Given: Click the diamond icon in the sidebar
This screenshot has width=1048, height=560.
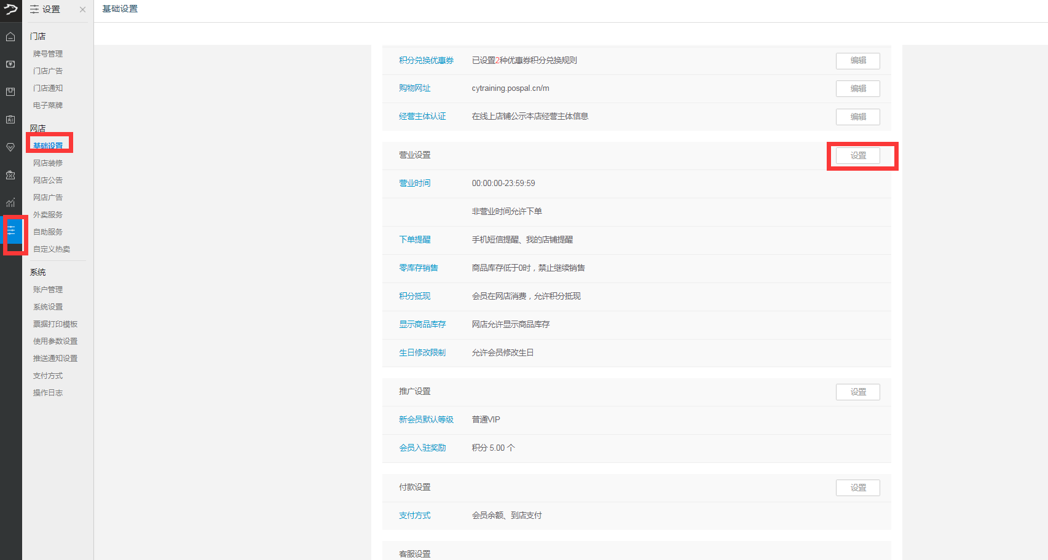Looking at the screenshot, I should click(10, 147).
